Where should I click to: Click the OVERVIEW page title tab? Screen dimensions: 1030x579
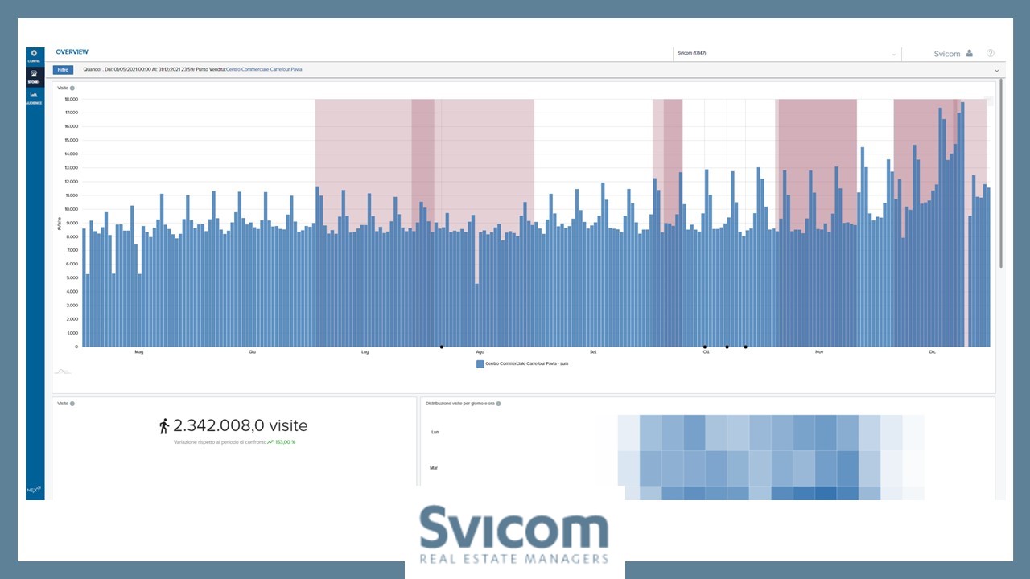pos(72,52)
